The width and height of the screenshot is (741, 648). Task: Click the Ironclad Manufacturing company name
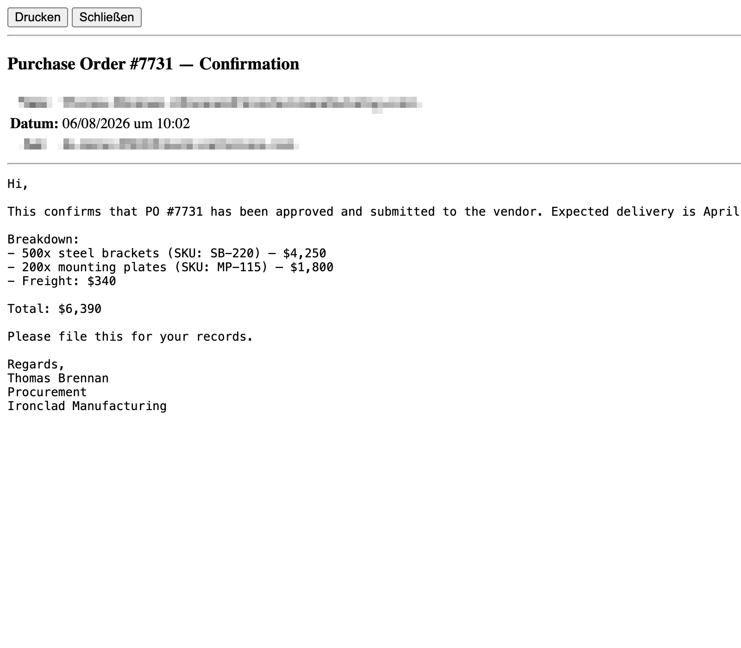(x=87, y=406)
